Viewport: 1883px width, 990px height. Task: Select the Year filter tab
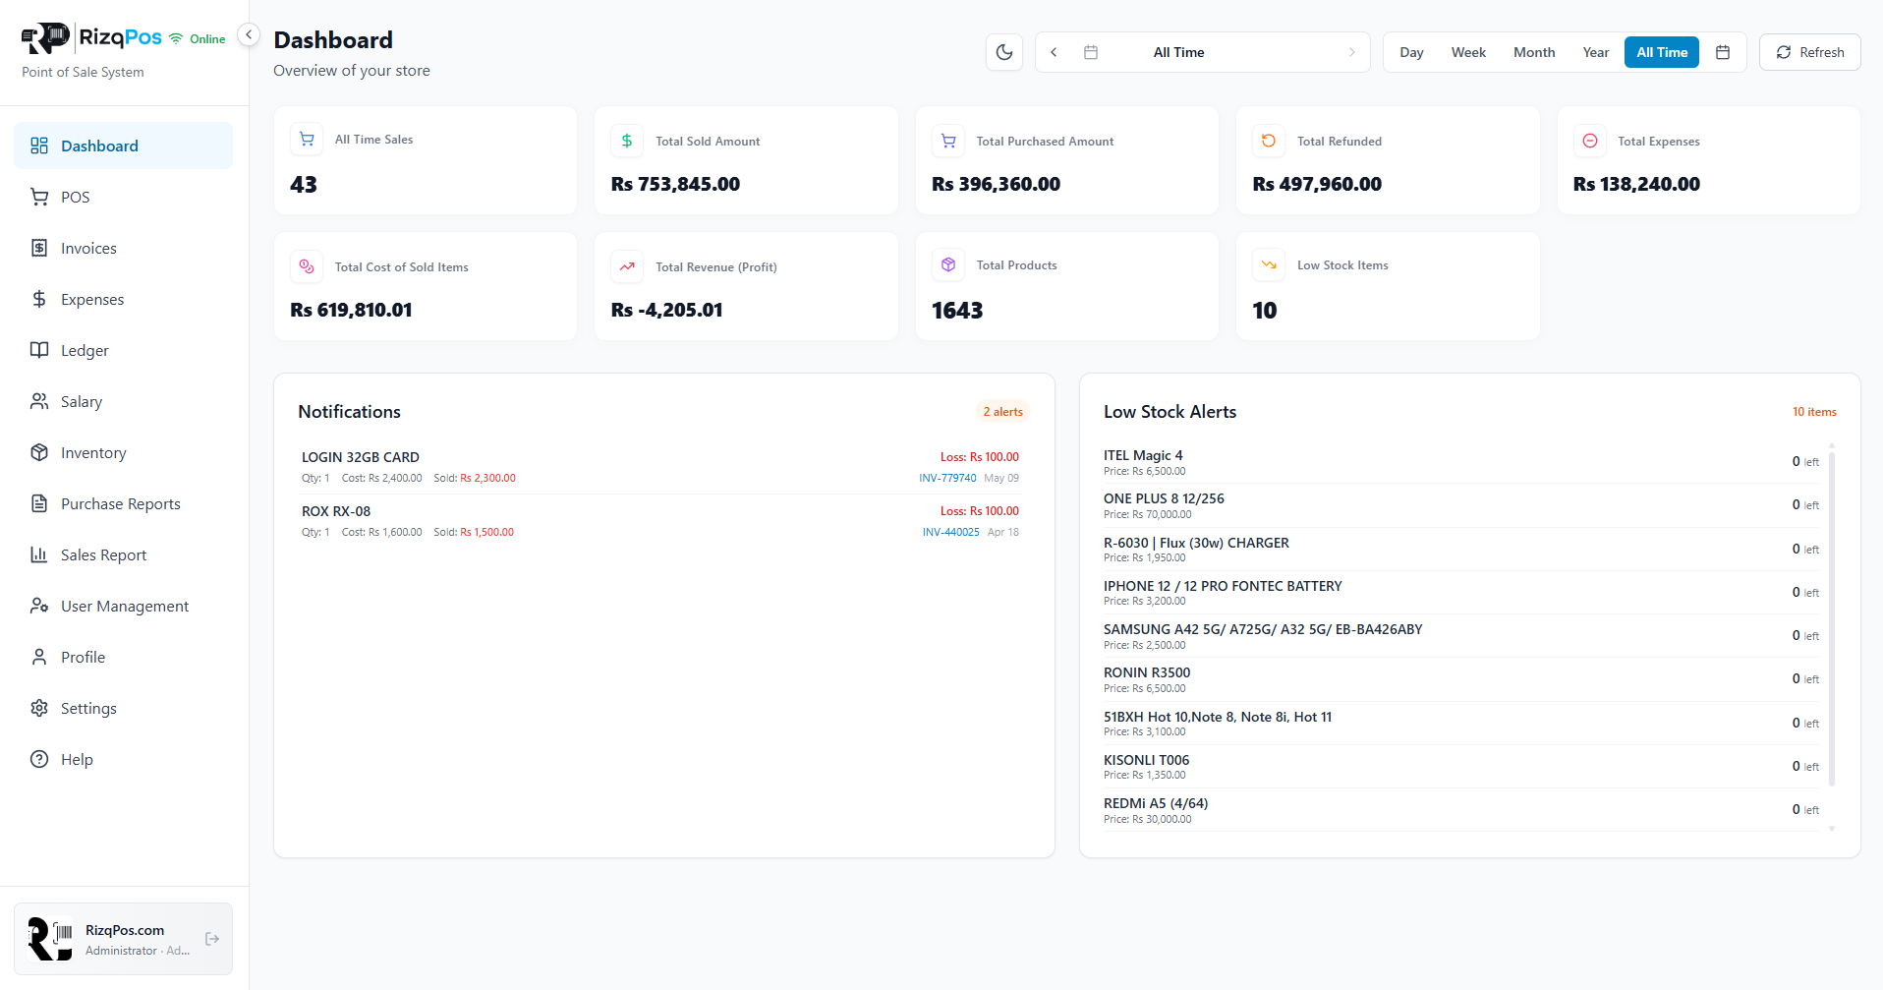click(x=1596, y=52)
